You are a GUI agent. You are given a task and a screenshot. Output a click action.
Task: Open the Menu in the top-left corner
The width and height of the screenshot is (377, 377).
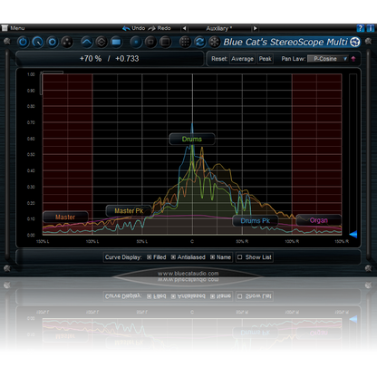[13, 28]
